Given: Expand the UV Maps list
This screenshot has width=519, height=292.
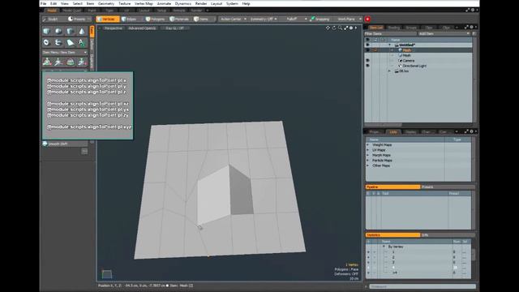Looking at the screenshot, I should point(367,150).
